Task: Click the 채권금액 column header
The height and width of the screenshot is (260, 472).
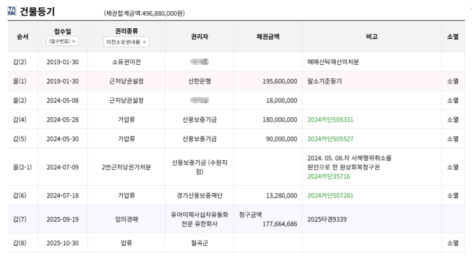Action: (268, 37)
